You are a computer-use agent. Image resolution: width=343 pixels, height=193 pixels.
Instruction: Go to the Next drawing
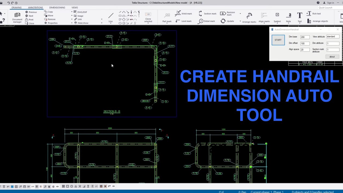pyautogui.click(x=29, y=16)
